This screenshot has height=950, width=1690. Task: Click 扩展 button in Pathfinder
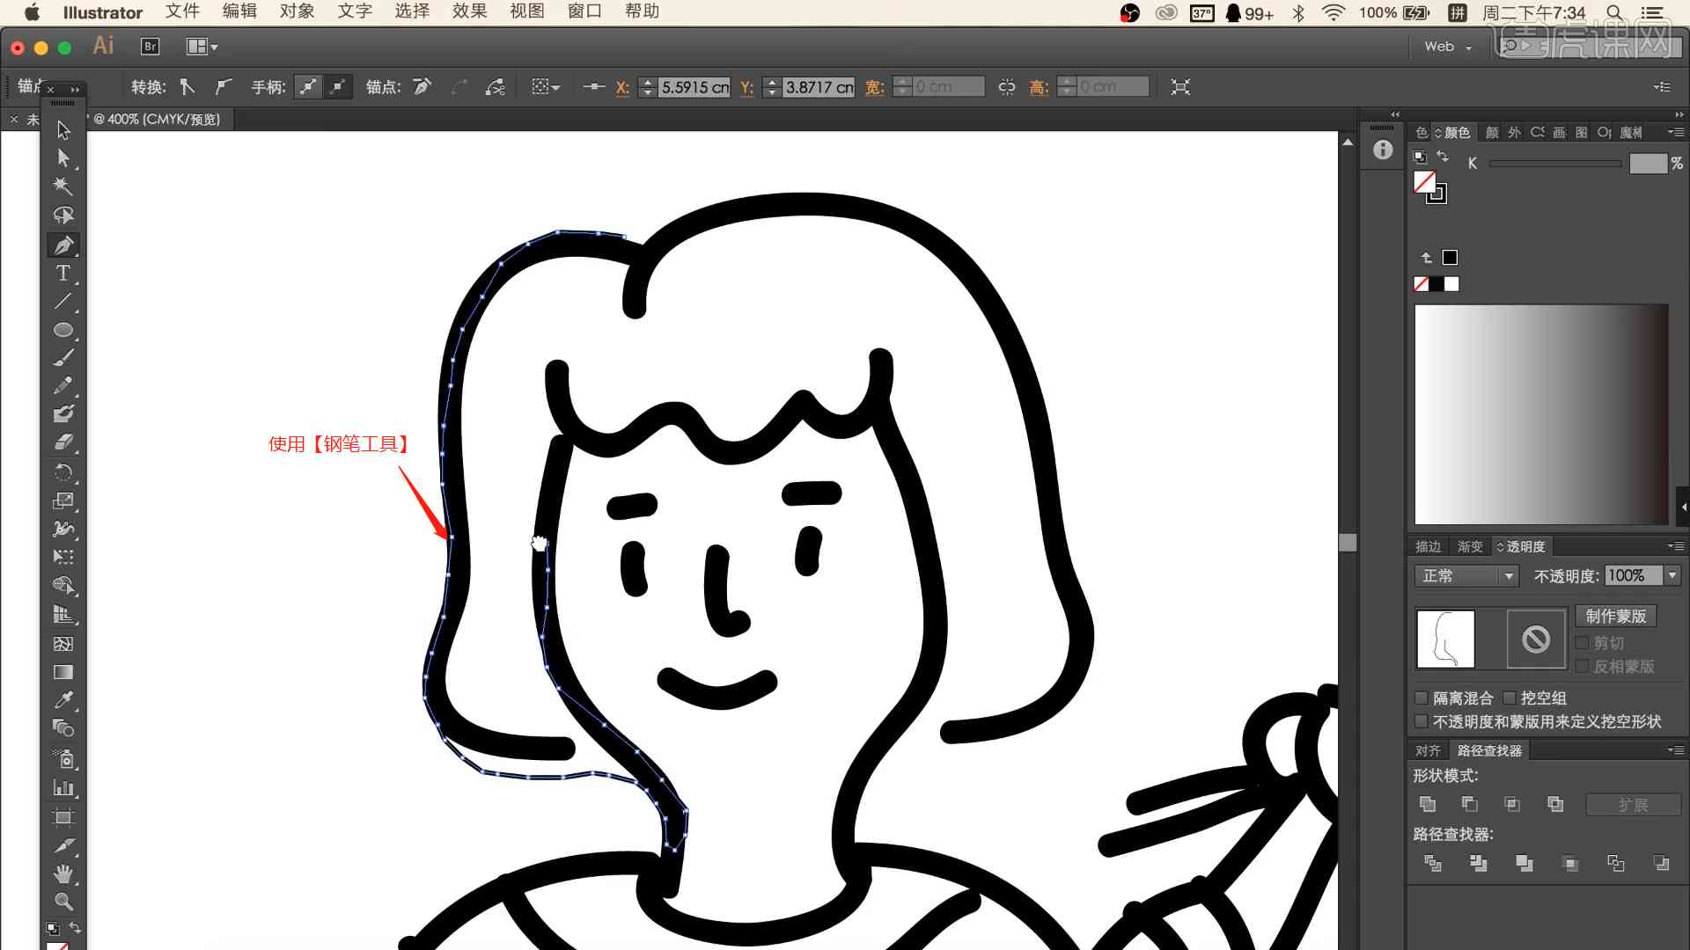tap(1633, 804)
